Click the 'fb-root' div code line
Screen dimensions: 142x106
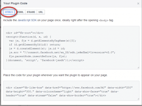[x=25, y=33]
